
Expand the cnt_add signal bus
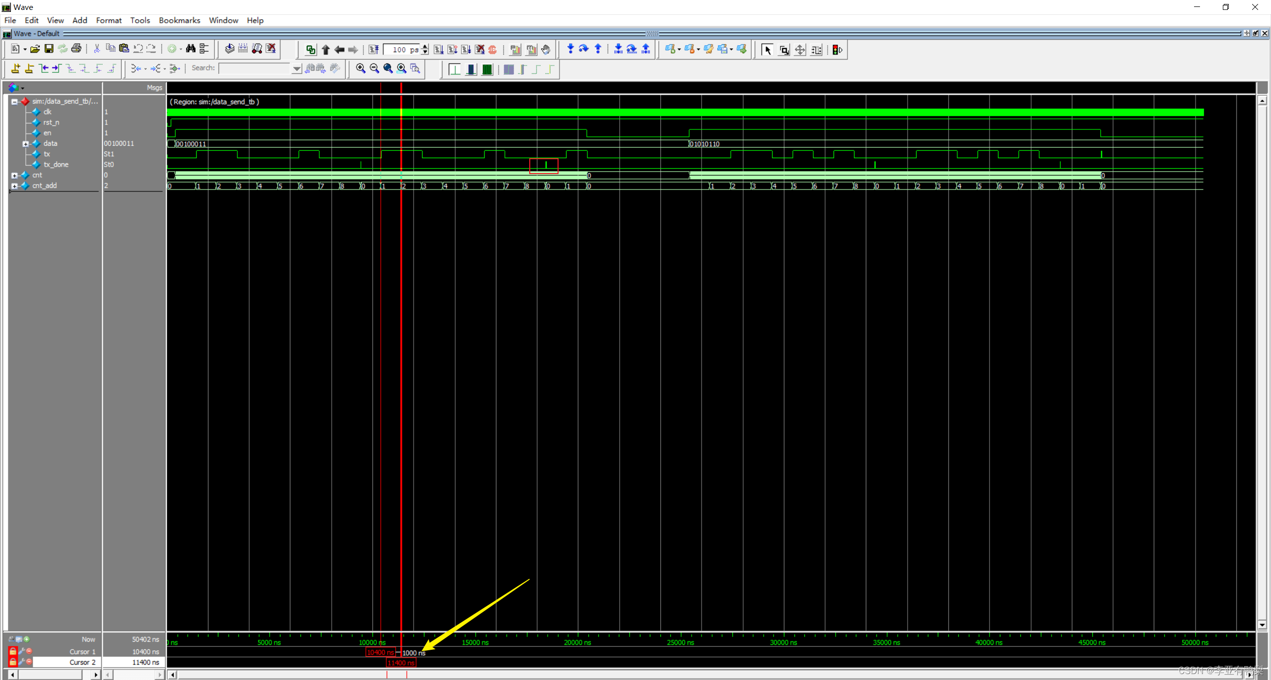click(14, 186)
